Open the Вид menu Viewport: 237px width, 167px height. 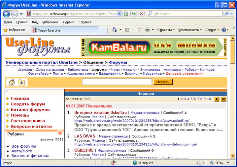(x=35, y=22)
